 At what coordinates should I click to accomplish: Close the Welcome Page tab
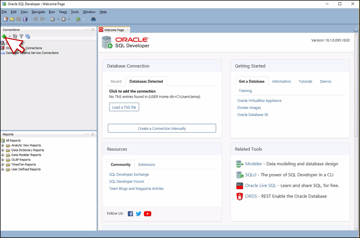tap(127, 30)
